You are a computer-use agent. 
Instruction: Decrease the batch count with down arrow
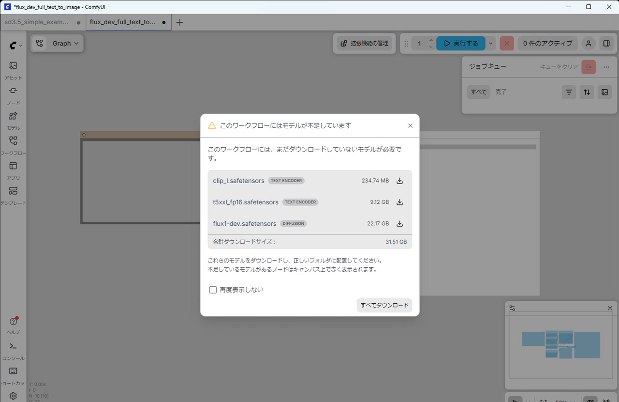click(431, 46)
